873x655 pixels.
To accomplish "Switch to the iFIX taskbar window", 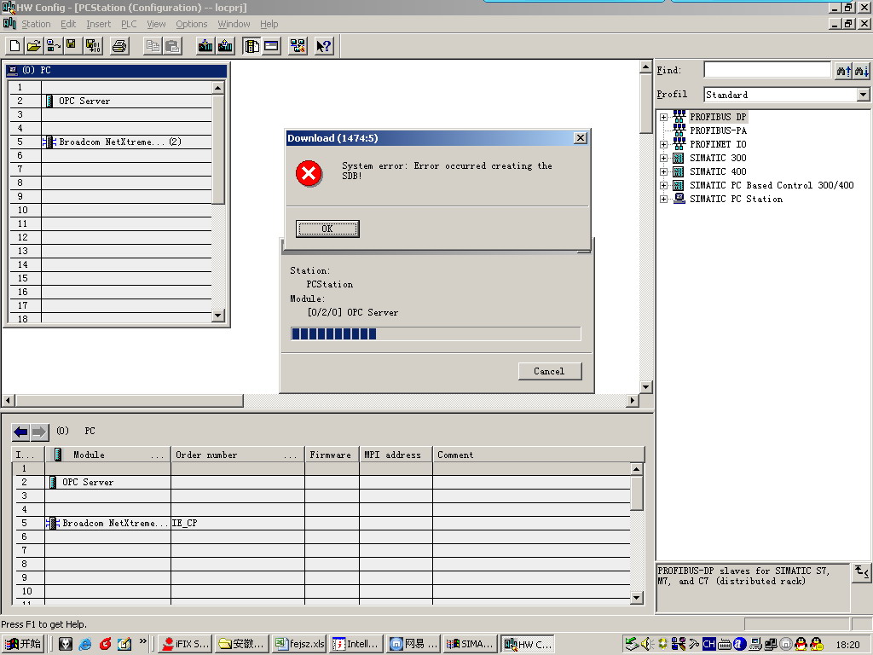I will (185, 644).
